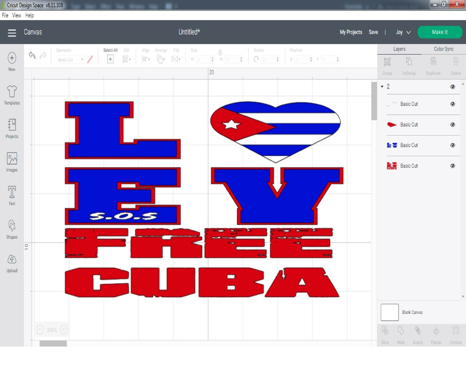This screenshot has height=368, width=466.
Task: Select the Contour tool
Action: tap(455, 332)
